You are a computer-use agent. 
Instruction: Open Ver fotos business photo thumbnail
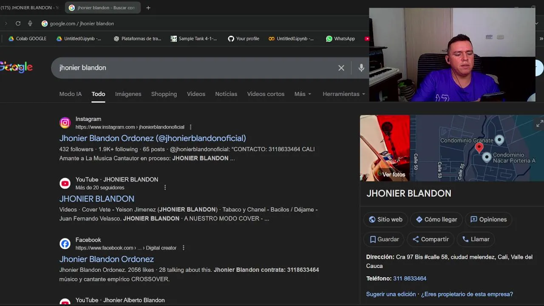coord(385,148)
